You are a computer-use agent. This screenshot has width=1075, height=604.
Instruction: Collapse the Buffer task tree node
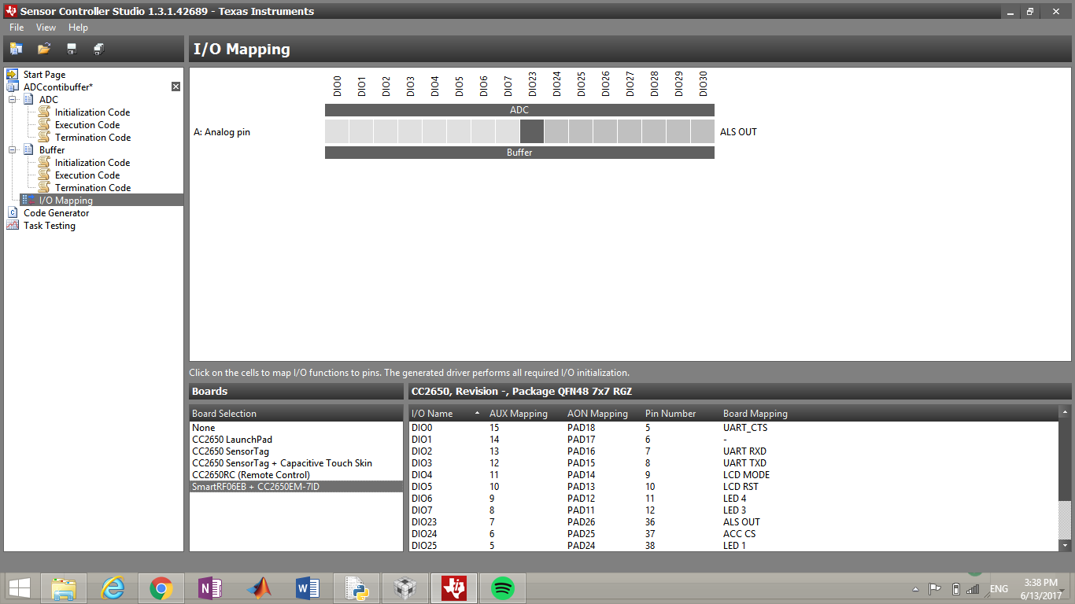(13, 150)
